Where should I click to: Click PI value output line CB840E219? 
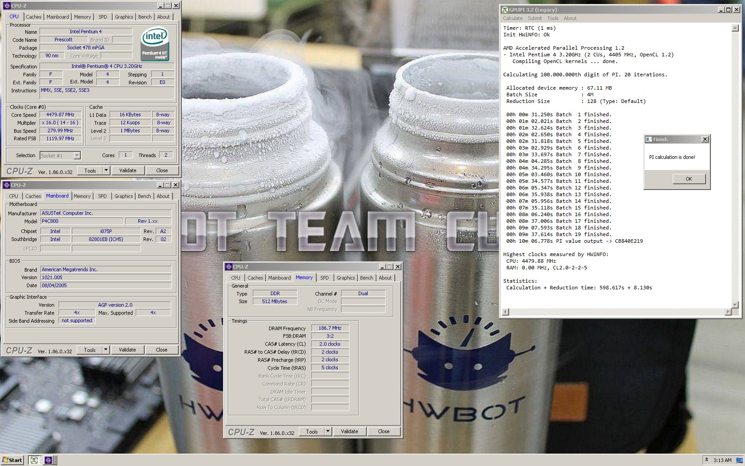click(575, 241)
